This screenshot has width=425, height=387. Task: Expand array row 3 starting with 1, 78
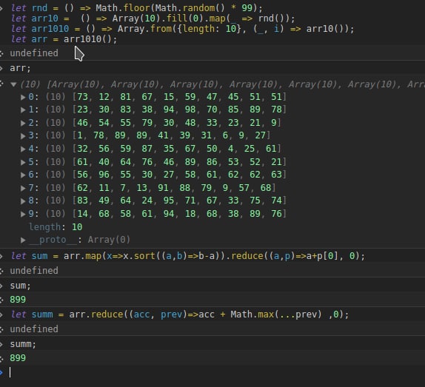(x=23, y=135)
